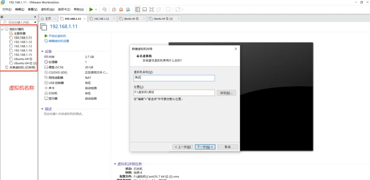Select 192.168.1.15 in the library tree
The image size is (370, 180).
[x=23, y=55]
